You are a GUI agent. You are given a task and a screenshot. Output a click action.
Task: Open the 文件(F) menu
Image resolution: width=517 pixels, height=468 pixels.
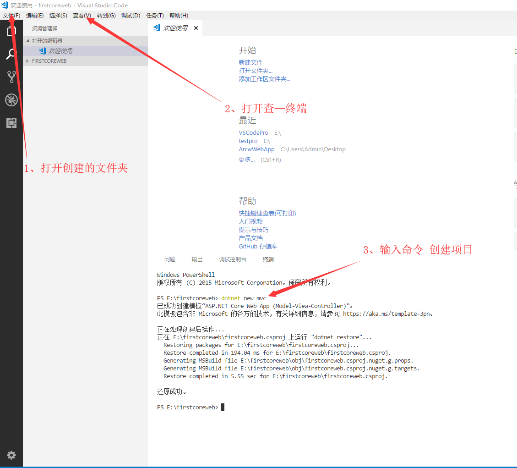coord(11,16)
